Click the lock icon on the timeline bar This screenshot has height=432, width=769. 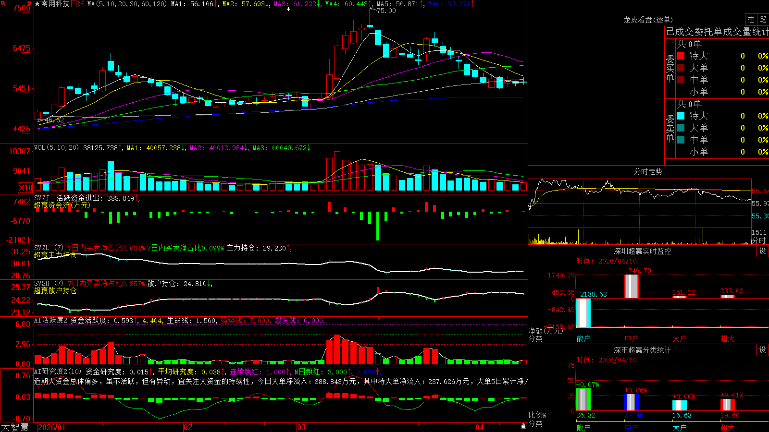pos(523,426)
